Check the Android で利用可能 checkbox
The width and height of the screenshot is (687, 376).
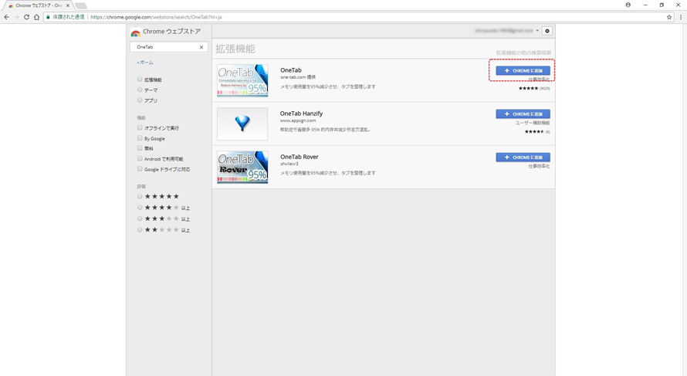(x=140, y=158)
